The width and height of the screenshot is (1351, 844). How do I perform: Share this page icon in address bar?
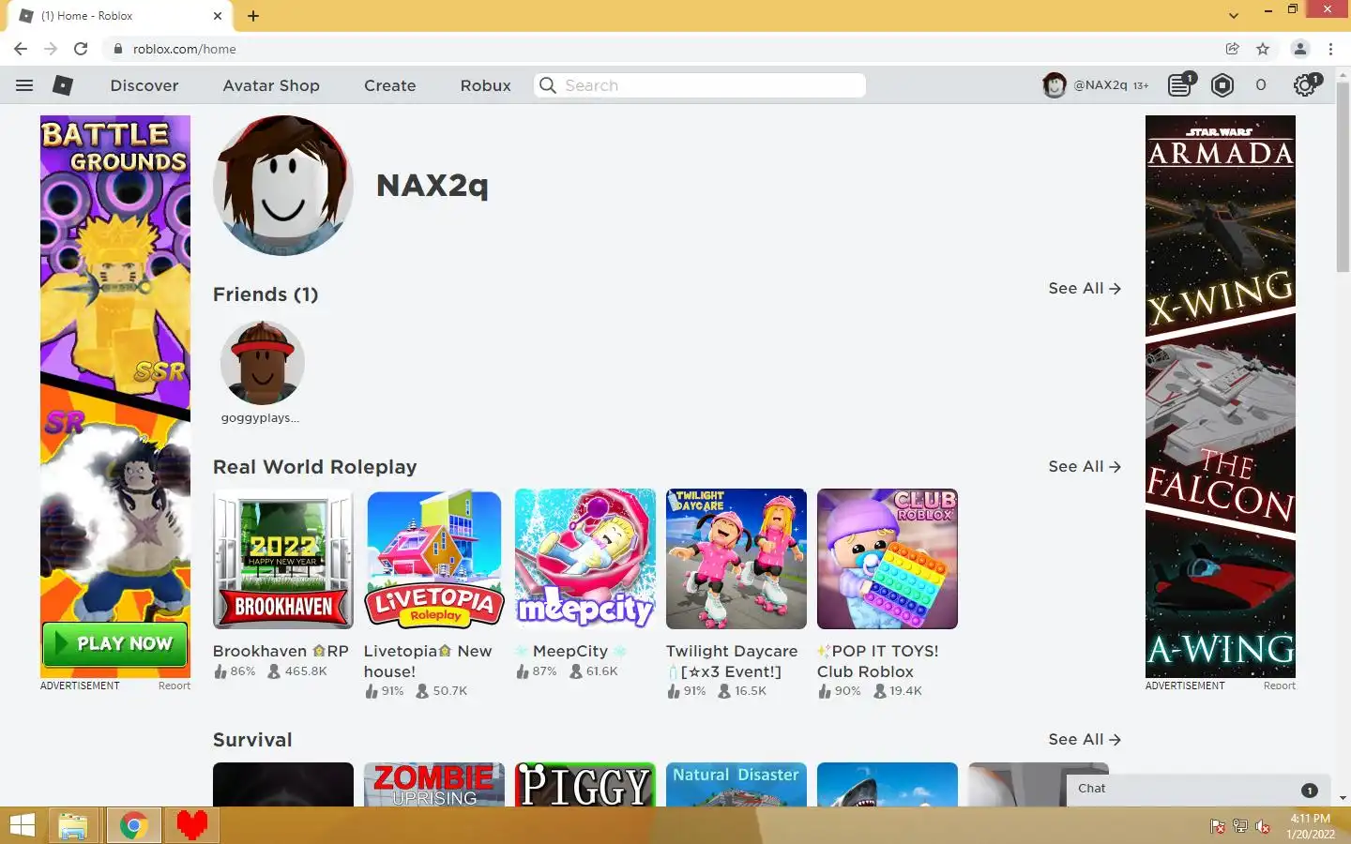(1233, 49)
